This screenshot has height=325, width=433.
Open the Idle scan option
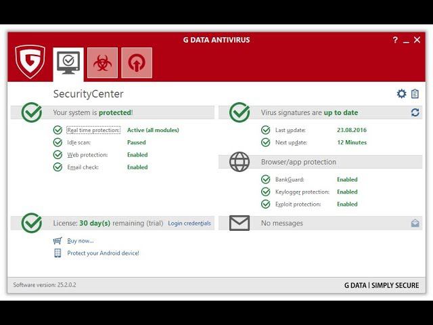point(79,143)
